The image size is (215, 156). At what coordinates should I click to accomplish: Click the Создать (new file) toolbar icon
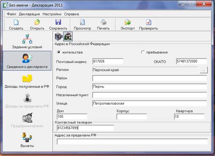(16, 22)
